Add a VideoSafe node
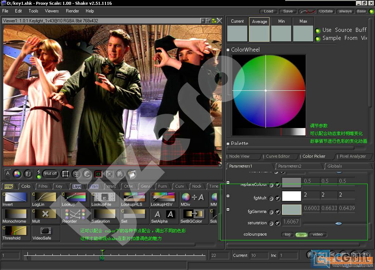Screen dimensions: 375x270 coord(45,233)
